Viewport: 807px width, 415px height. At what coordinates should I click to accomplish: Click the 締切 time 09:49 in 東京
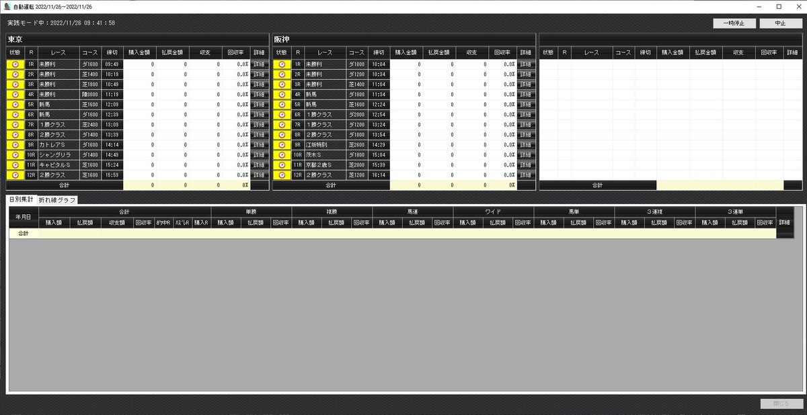point(112,64)
